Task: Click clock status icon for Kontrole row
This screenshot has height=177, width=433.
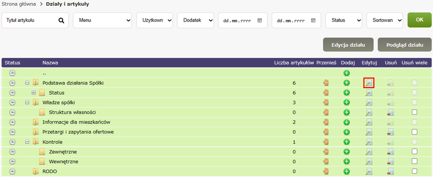Action: coord(12,142)
